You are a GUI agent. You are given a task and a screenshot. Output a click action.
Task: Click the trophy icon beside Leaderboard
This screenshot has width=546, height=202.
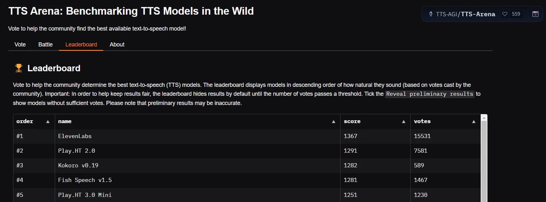[x=19, y=68]
